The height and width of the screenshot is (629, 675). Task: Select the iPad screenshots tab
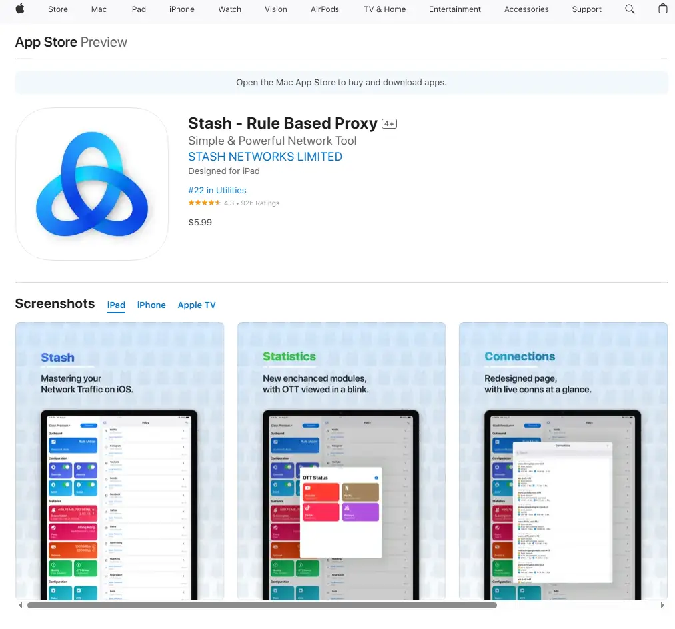click(116, 305)
